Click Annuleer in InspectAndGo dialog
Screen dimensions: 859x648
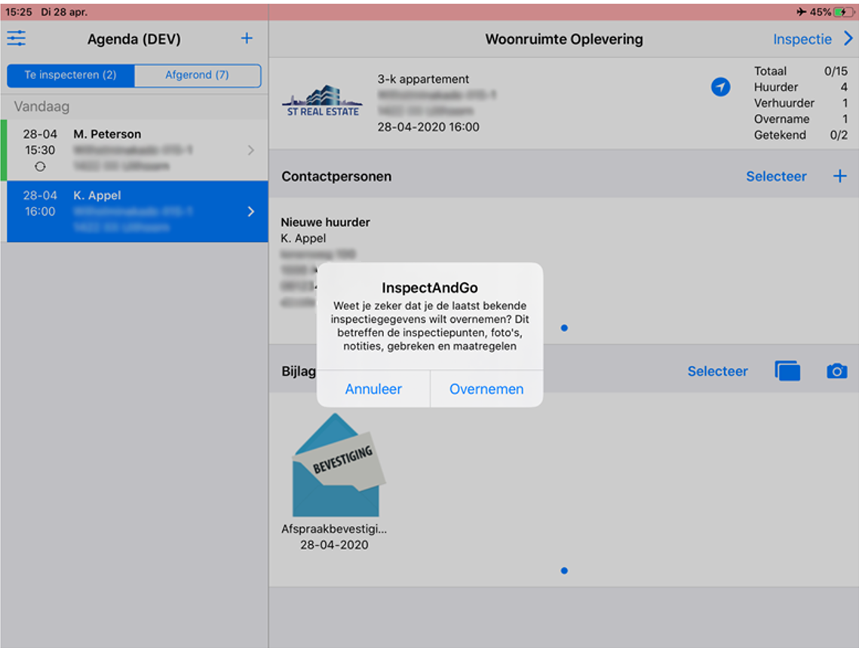373,389
